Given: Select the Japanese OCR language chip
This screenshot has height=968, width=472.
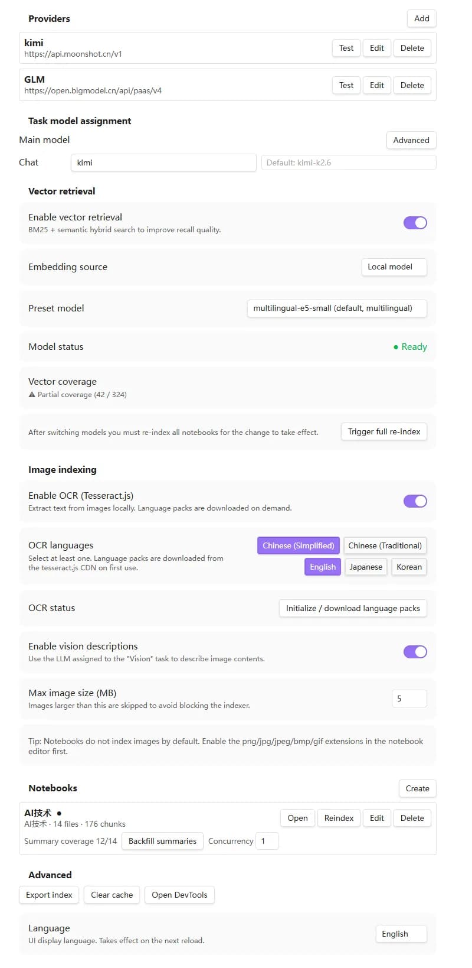Looking at the screenshot, I should 366,567.
